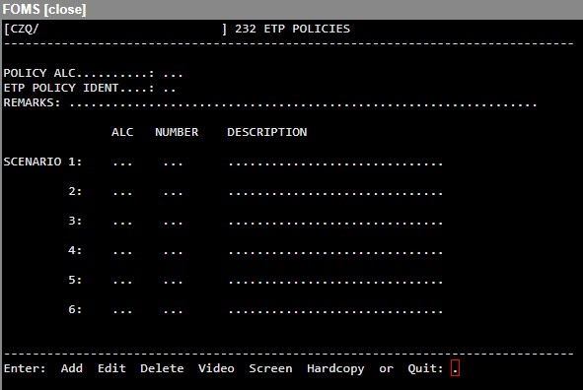Click the Delete command option
Image resolution: width=583 pixels, height=390 pixels.
coord(162,368)
